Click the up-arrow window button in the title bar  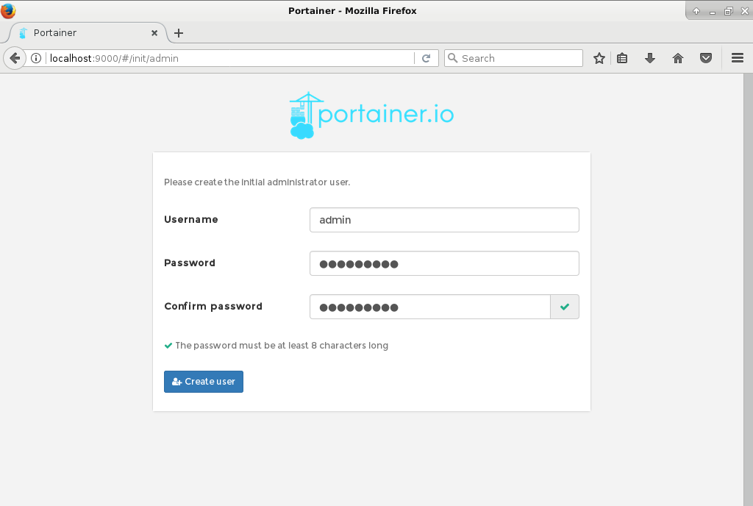[x=696, y=11]
